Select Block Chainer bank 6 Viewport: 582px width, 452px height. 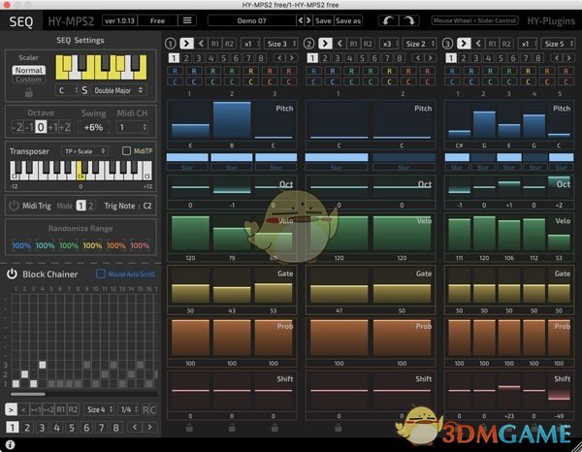click(86, 428)
